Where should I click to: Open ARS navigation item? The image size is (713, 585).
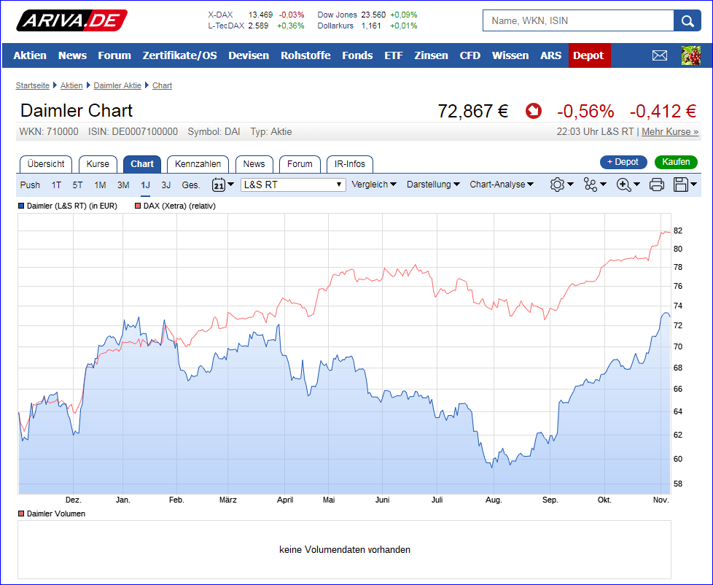(550, 55)
